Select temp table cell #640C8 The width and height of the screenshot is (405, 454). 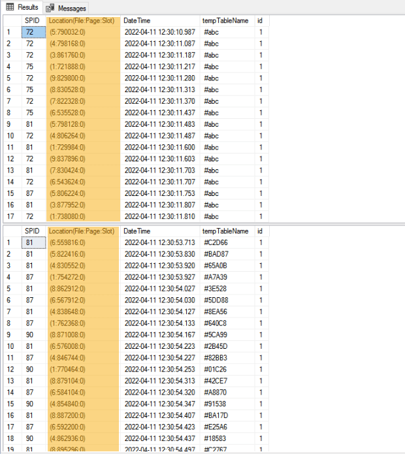point(227,323)
